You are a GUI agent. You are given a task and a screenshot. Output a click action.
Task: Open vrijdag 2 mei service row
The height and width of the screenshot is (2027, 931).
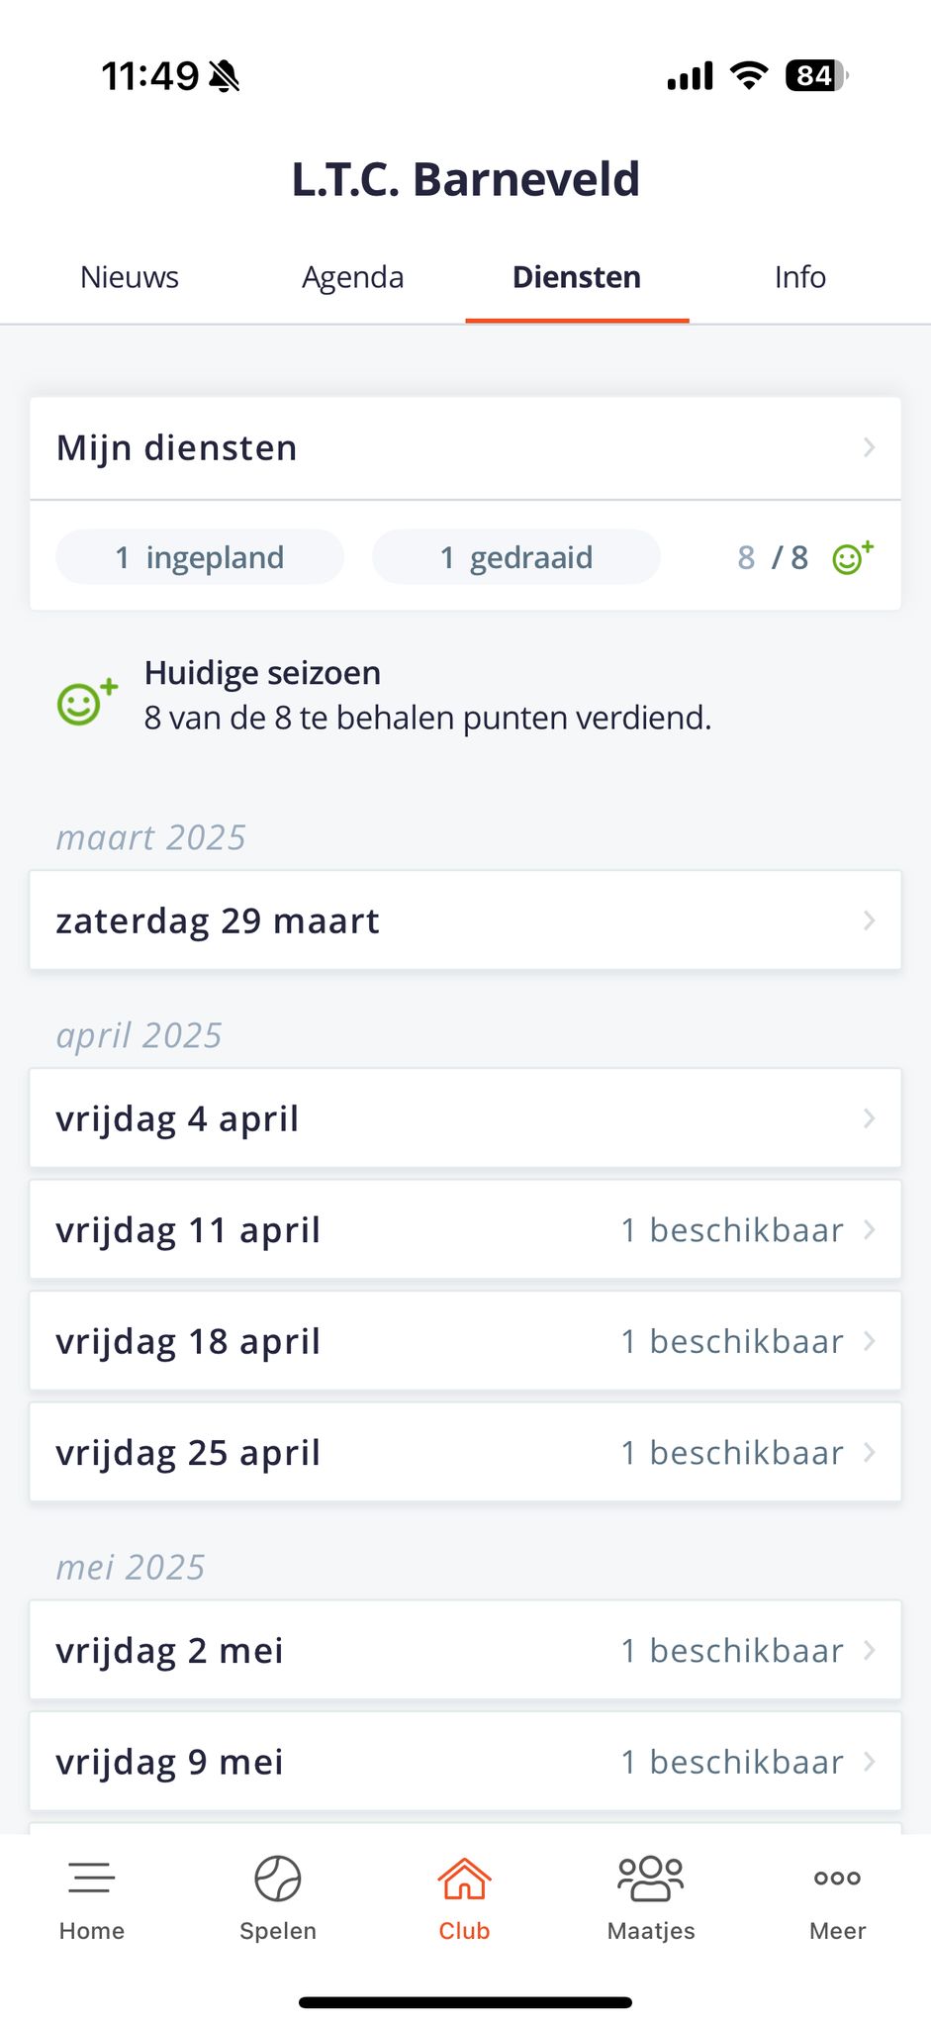click(465, 1651)
